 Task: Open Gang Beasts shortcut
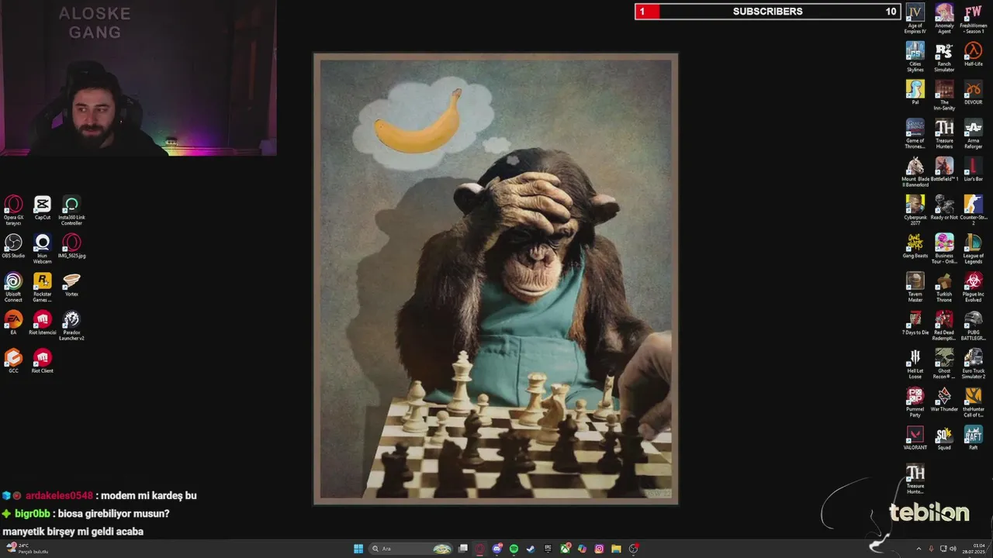pyautogui.click(x=915, y=246)
